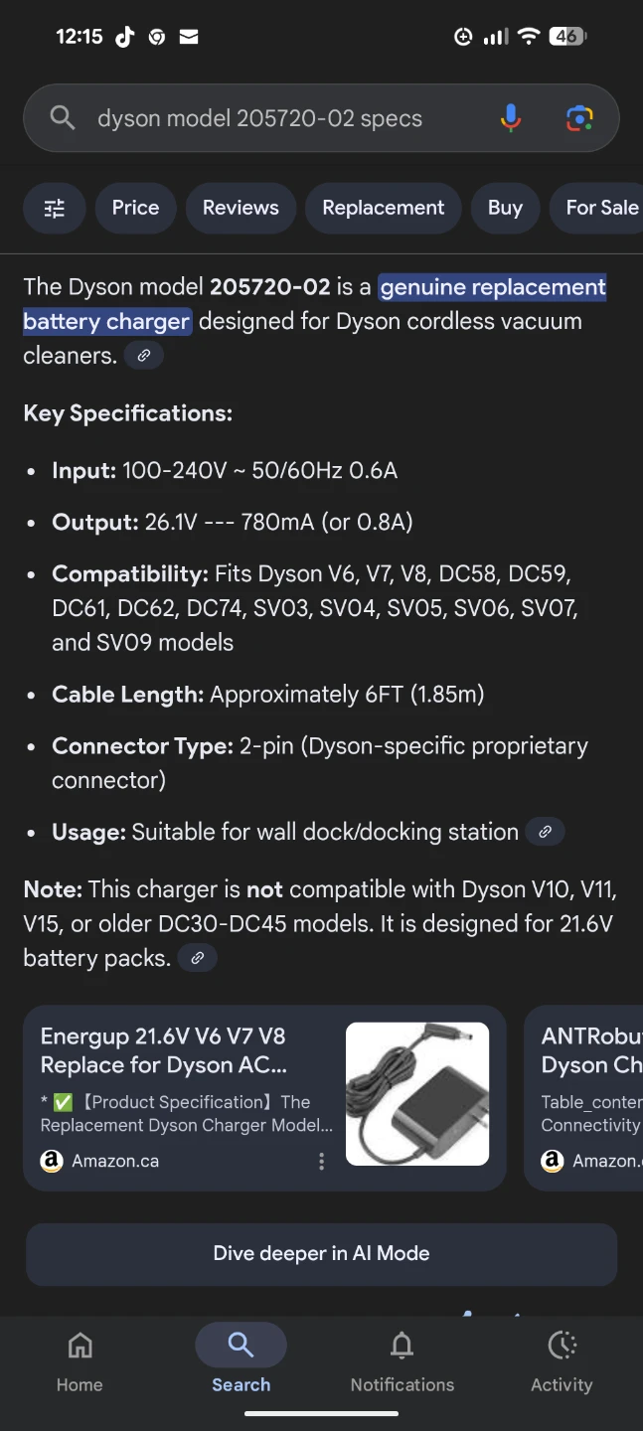
Task: Open source link after 'battery packs.'
Action: coord(198,958)
